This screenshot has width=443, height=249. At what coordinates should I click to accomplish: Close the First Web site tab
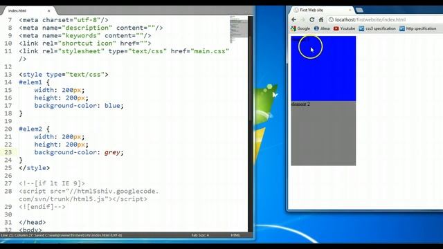point(350,10)
